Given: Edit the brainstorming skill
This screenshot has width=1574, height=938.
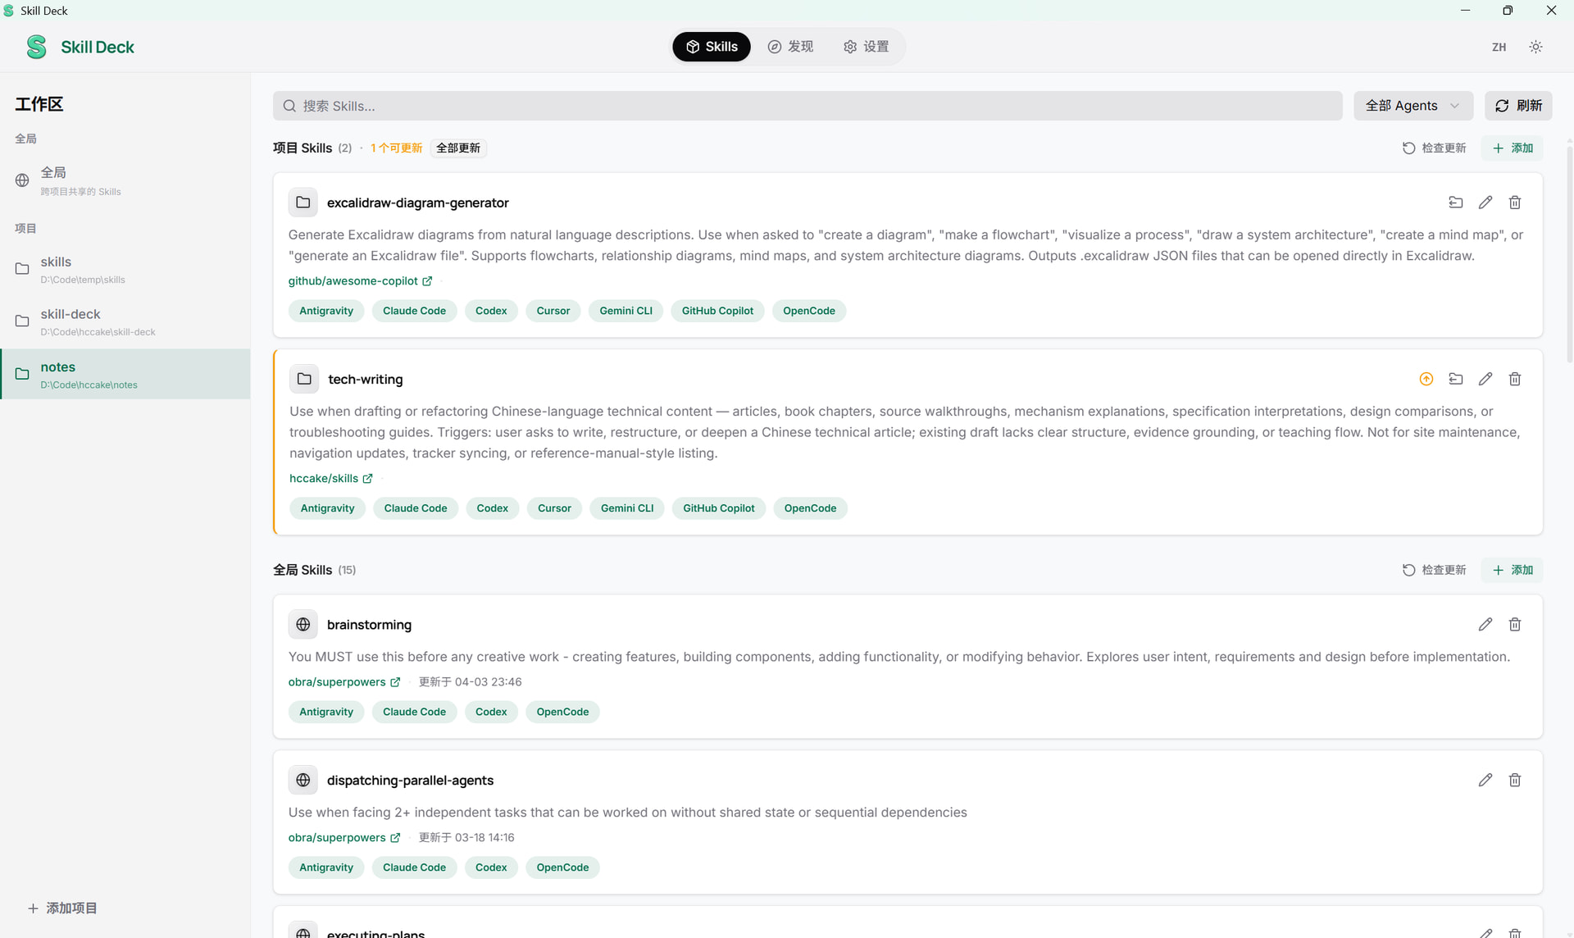Looking at the screenshot, I should [x=1485, y=625].
